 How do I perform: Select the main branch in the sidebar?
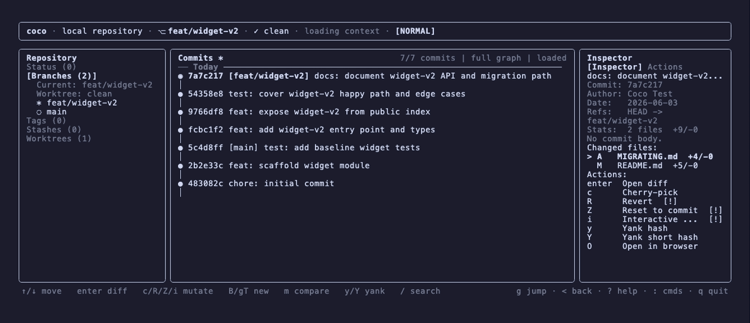pos(51,112)
